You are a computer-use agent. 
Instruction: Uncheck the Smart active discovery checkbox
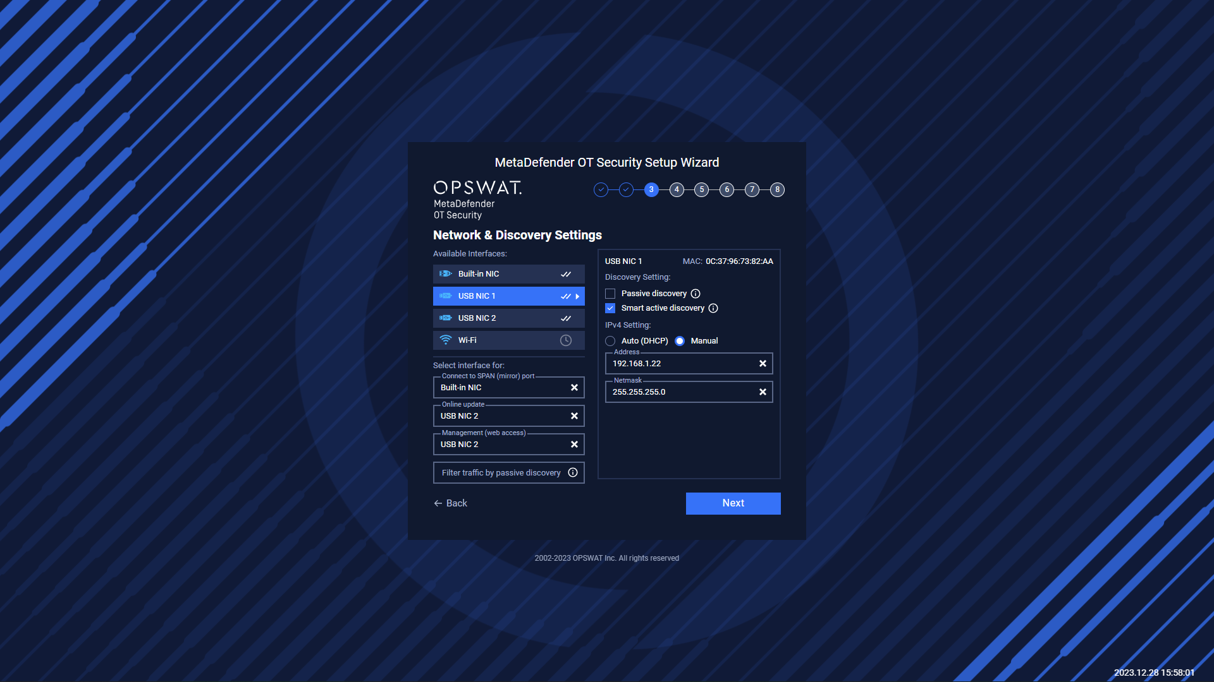pos(610,308)
